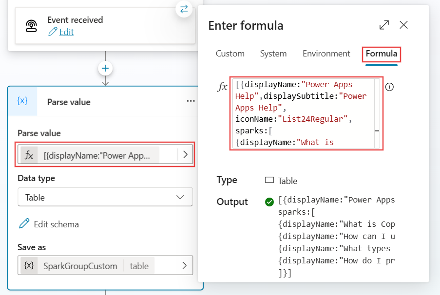The image size is (440, 295).
Task: Close the Enter formula panel
Action: (403, 25)
